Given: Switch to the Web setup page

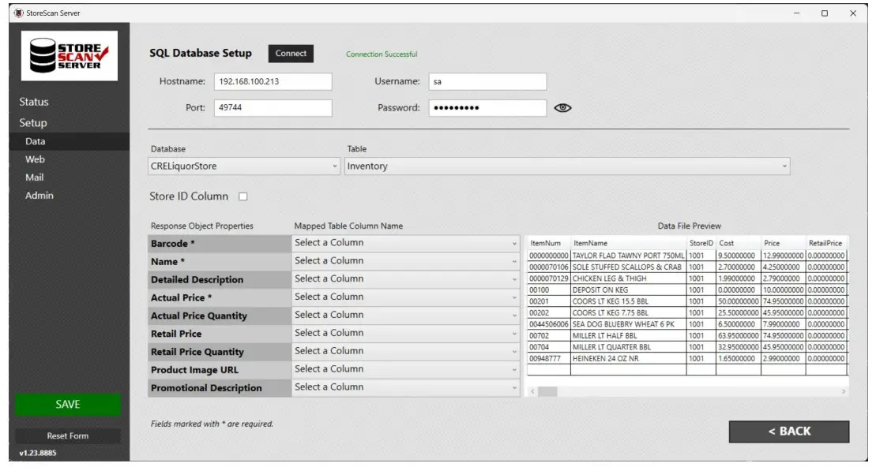Looking at the screenshot, I should (35, 159).
